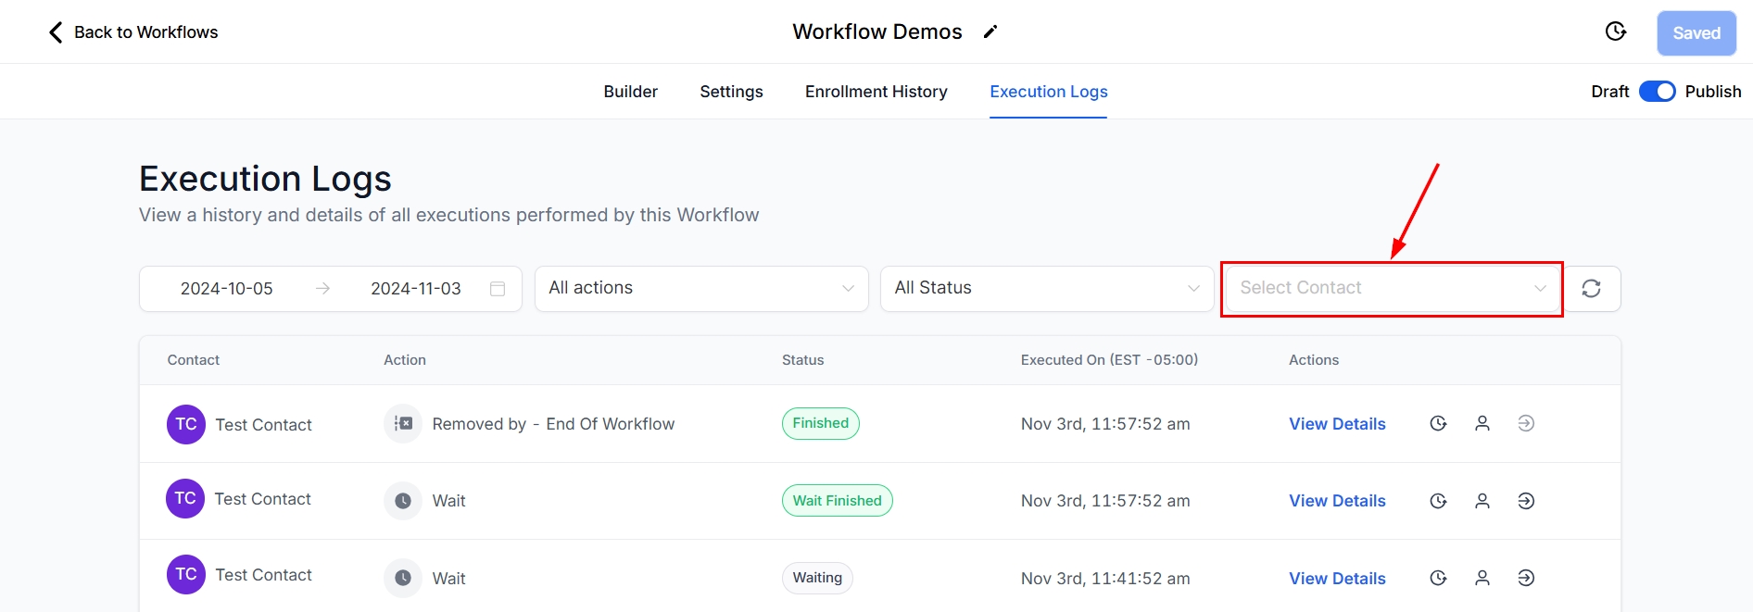The image size is (1753, 612).
Task: Switch to the Builder tab
Action: click(x=630, y=92)
